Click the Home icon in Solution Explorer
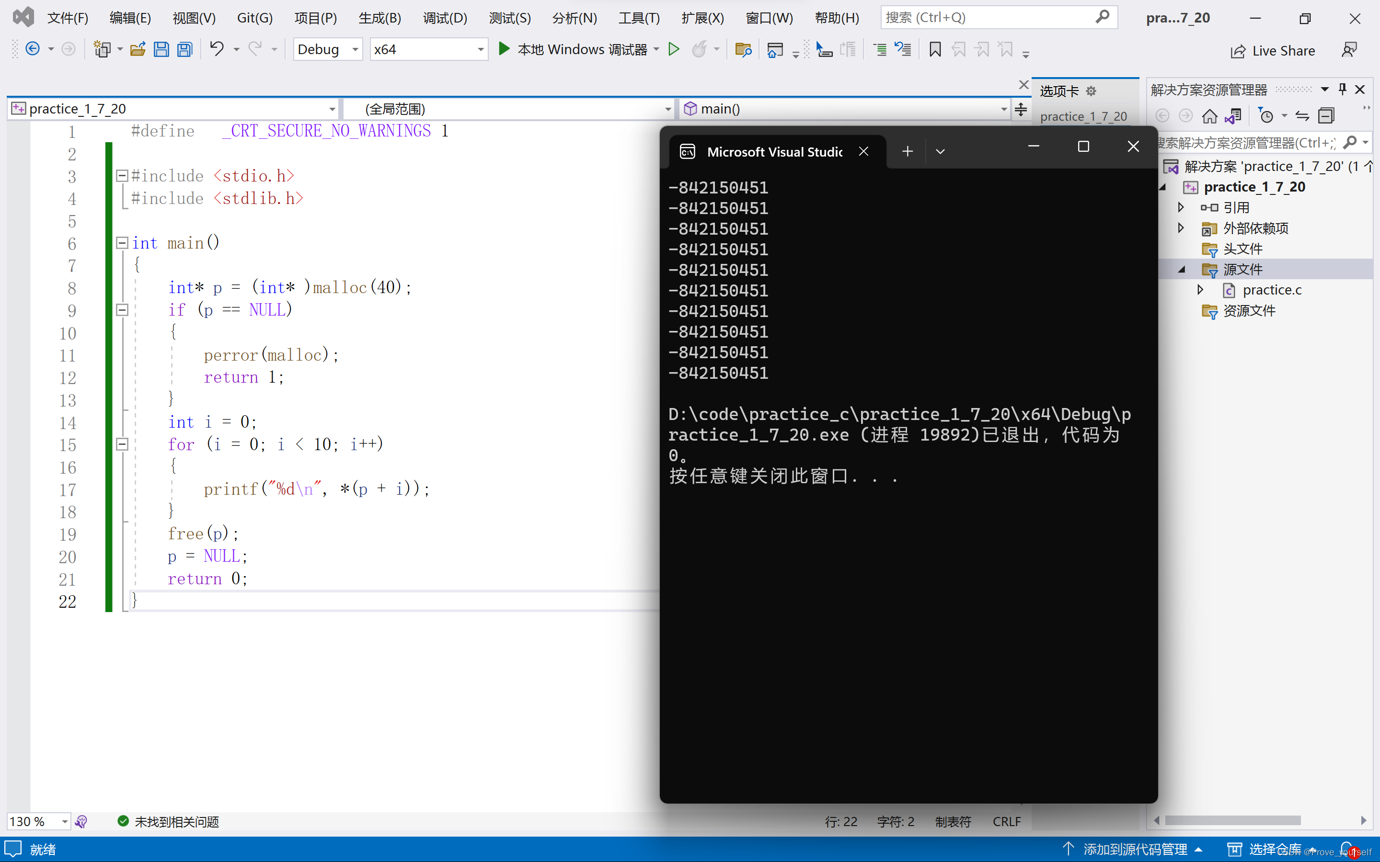1380x862 pixels. click(1209, 116)
